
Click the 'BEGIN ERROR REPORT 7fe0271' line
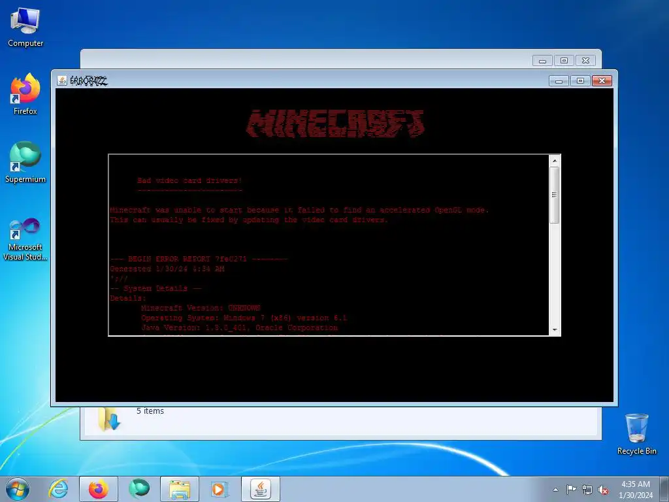pyautogui.click(x=199, y=259)
